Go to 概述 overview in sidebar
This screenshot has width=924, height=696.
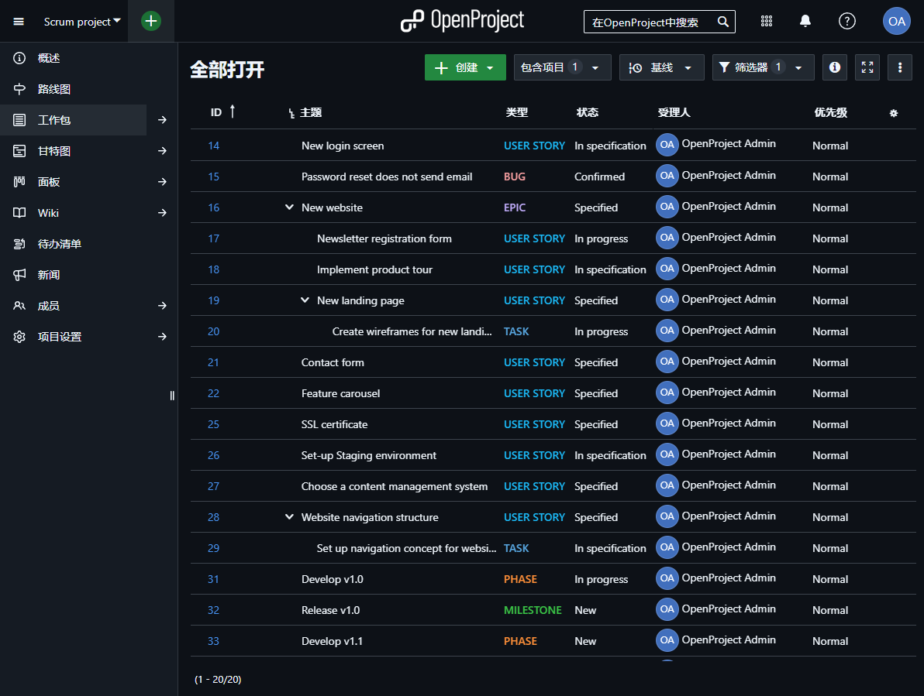48,58
